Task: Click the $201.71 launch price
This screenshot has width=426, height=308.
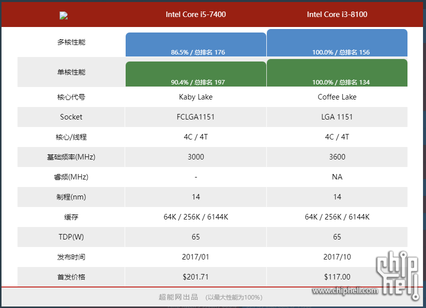Action: [x=196, y=277]
